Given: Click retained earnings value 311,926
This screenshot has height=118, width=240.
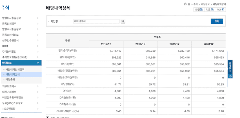Looking at the screenshot, I should tap(151, 57).
